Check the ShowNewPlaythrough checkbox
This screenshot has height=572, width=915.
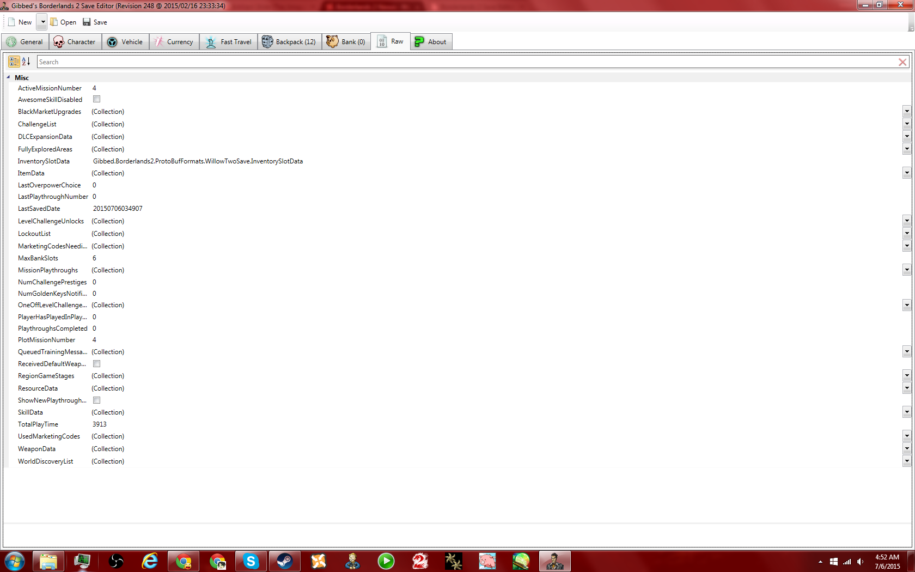[x=96, y=400]
